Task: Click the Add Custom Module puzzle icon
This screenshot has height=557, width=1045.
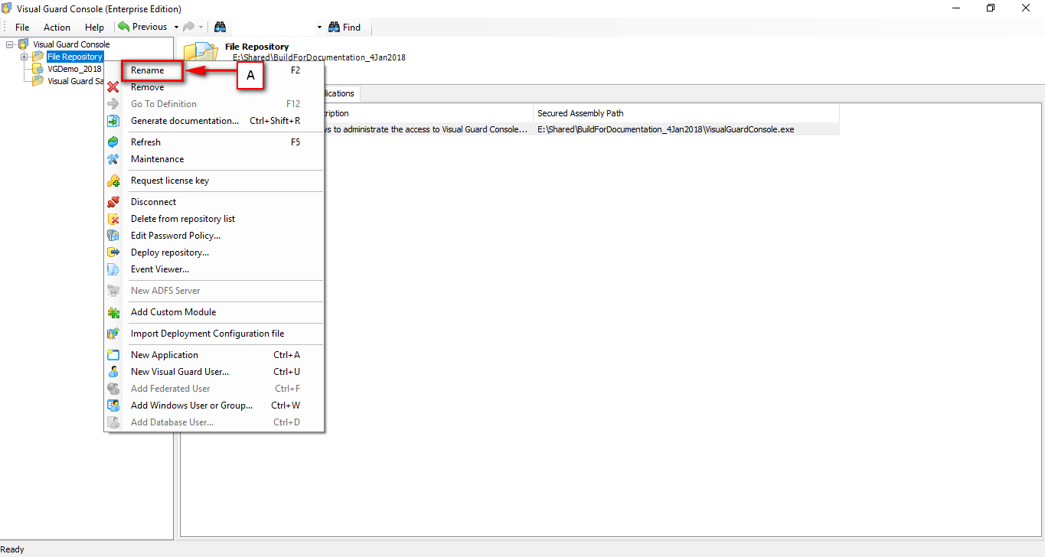Action: (113, 311)
